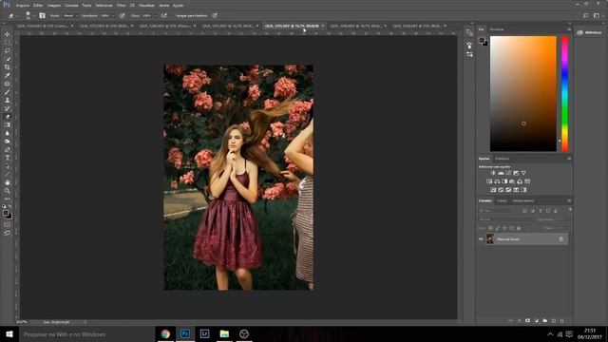Add a Brightness/Contrast adjustment
This screenshot has width=608, height=342.
tap(493, 173)
